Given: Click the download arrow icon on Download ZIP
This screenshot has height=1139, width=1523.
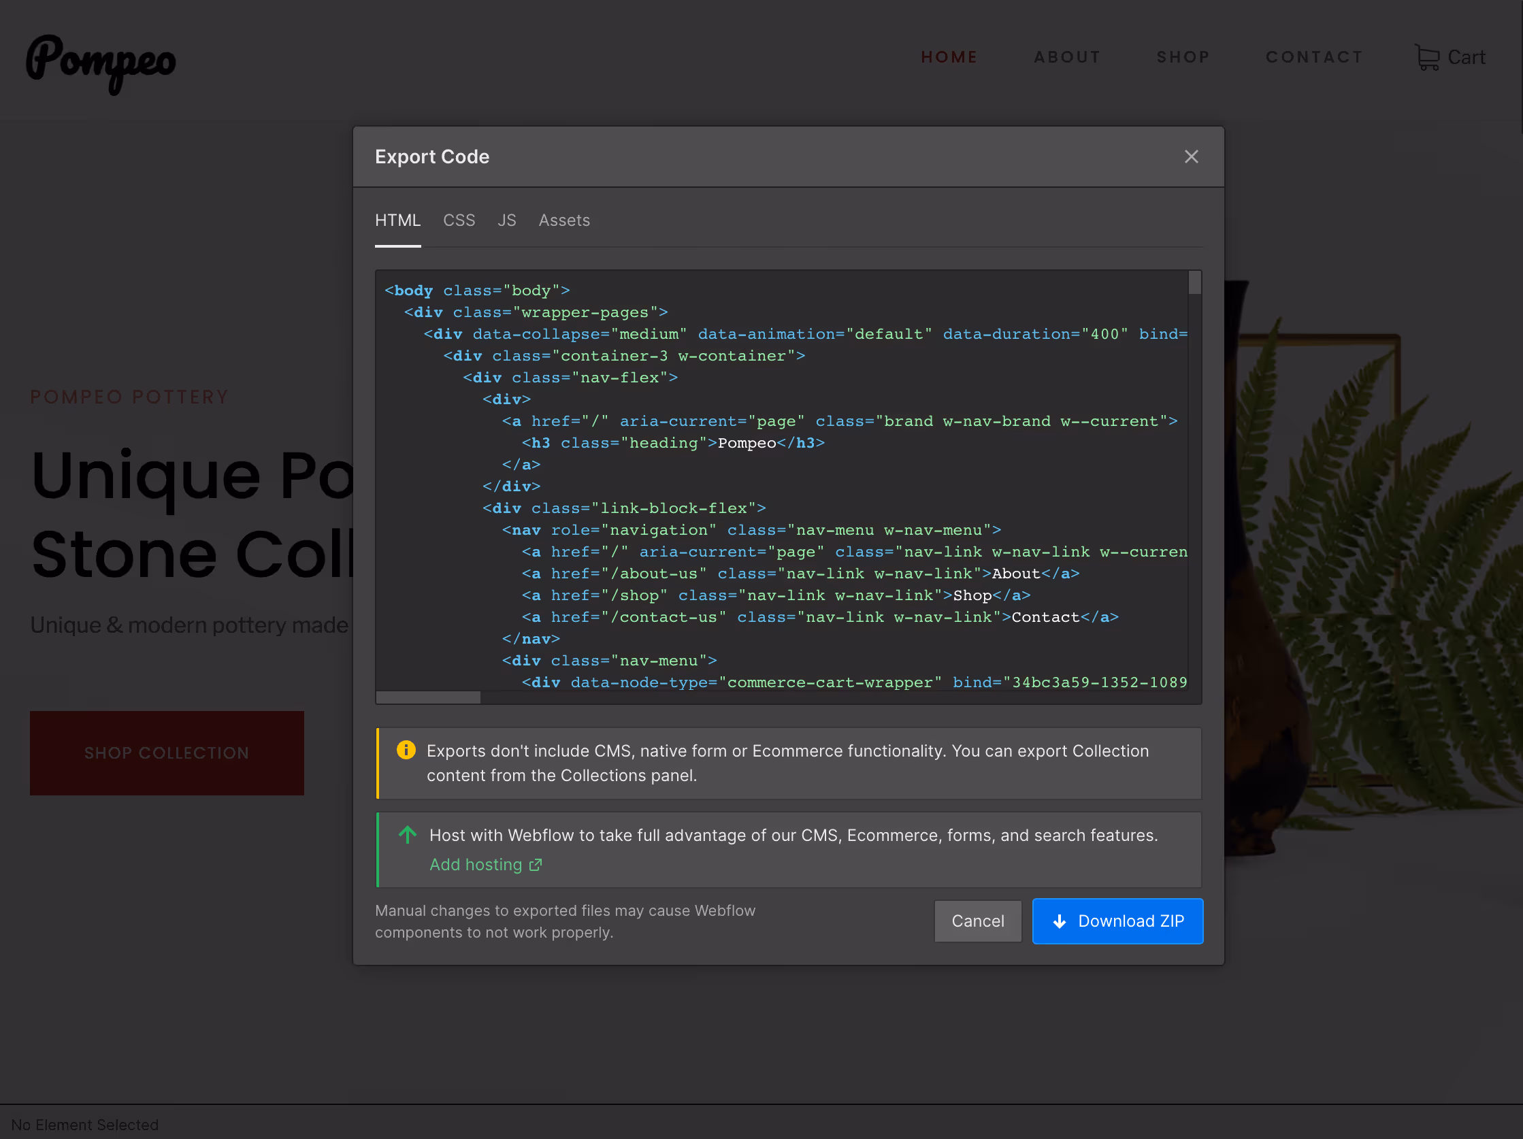Looking at the screenshot, I should coord(1060,921).
